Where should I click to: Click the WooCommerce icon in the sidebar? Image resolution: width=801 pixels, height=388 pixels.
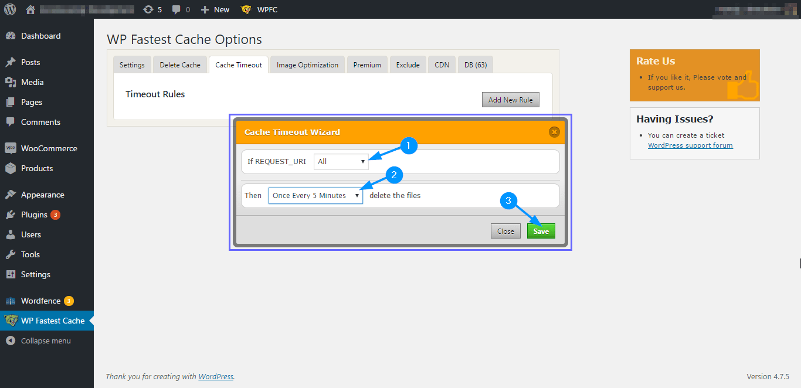point(11,148)
